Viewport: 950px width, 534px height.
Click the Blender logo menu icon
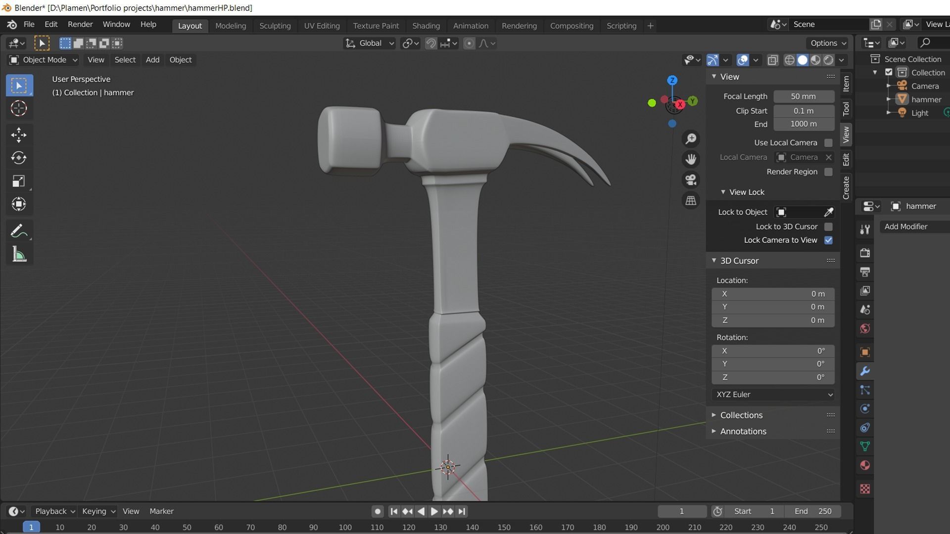(x=12, y=24)
